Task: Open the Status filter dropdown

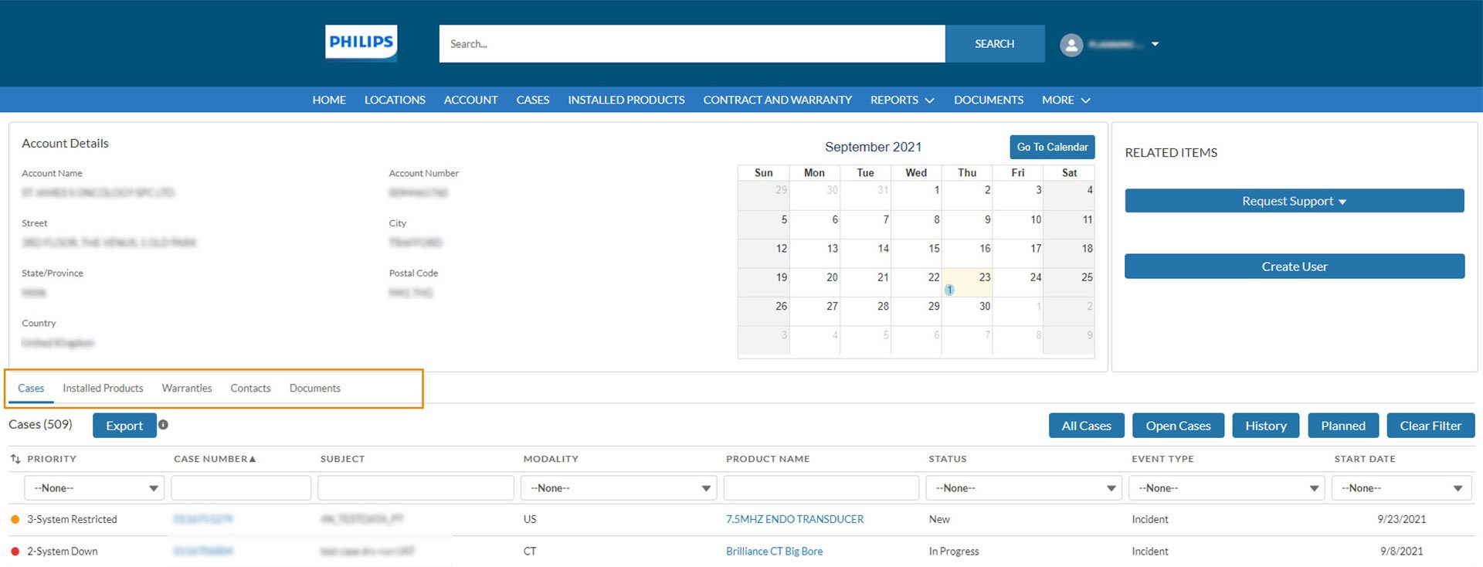Action: point(1024,488)
